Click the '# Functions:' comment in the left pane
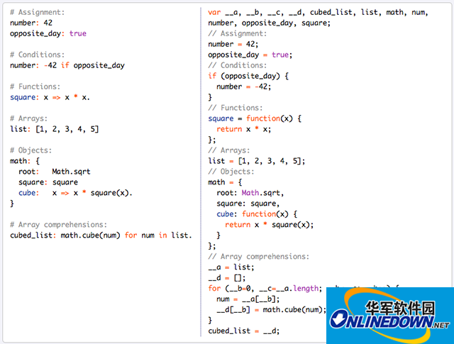This screenshot has width=454, height=344. (35, 87)
